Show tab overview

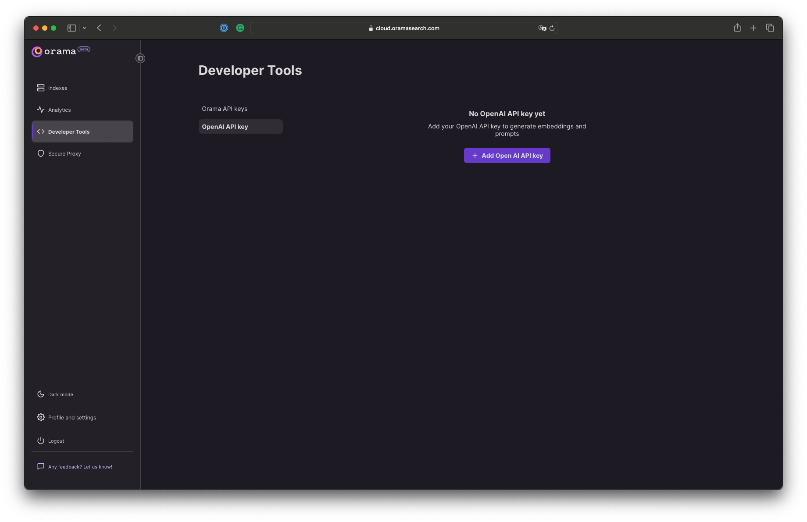pyautogui.click(x=770, y=28)
